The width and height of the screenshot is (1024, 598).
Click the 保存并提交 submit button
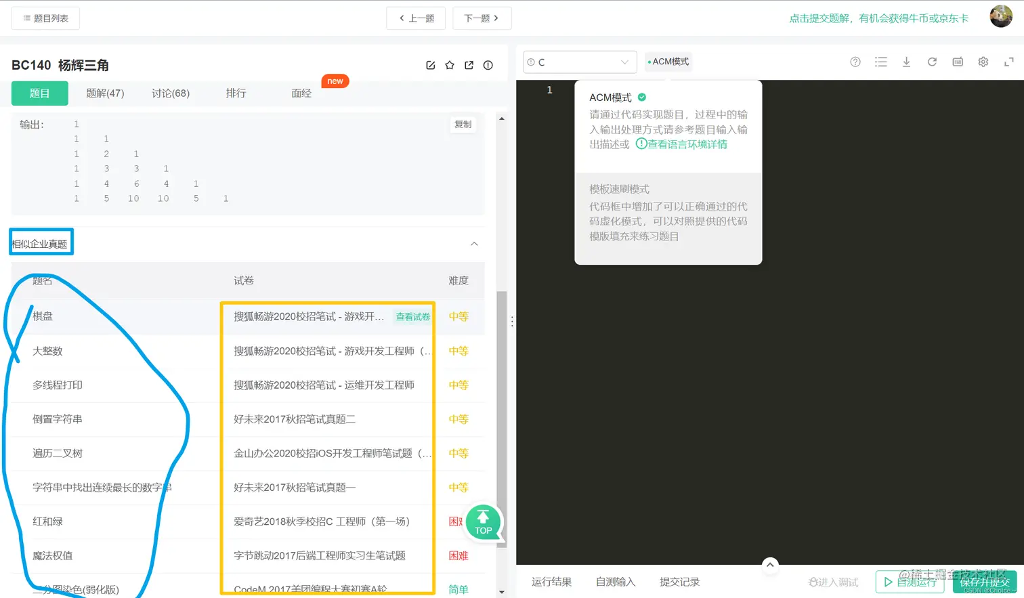click(x=984, y=581)
